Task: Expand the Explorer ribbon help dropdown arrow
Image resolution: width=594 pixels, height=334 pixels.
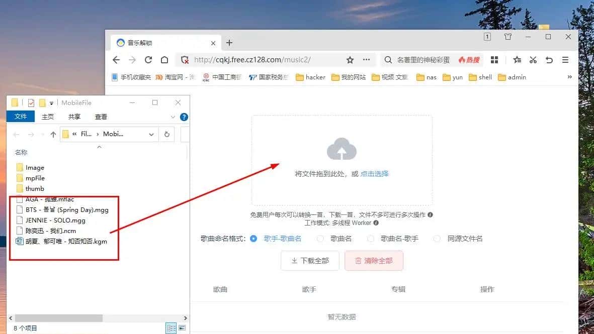Action: pyautogui.click(x=174, y=117)
